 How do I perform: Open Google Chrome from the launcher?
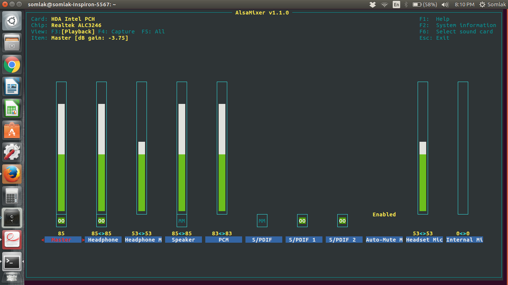(12, 65)
